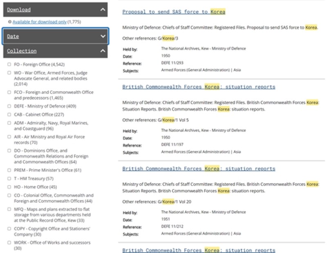Open Available for download only link

(x=40, y=22)
